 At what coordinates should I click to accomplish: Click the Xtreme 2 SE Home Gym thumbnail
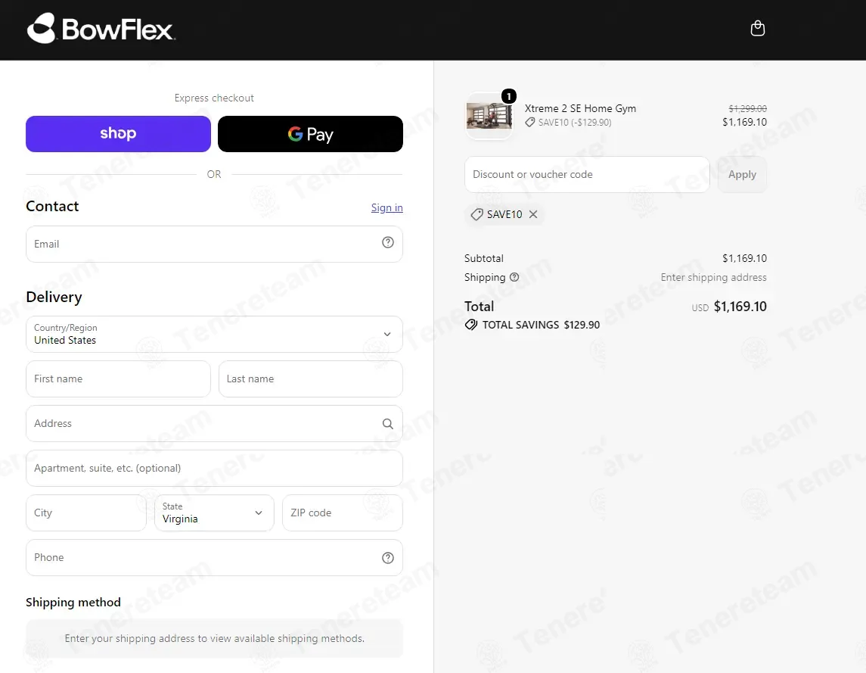click(489, 116)
